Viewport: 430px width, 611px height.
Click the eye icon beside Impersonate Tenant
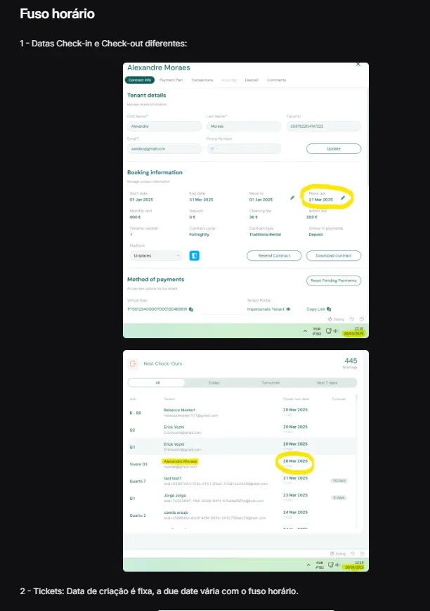(288, 309)
